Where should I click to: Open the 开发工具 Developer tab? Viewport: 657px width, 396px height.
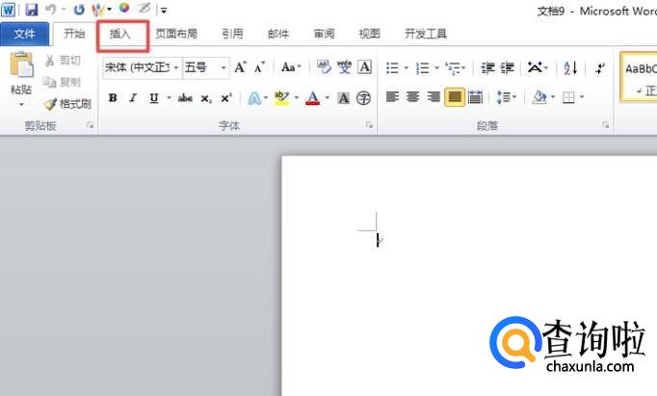pos(426,34)
